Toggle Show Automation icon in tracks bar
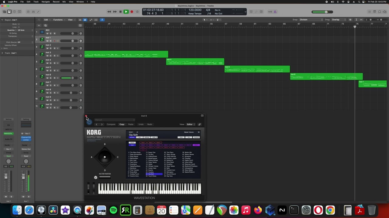This screenshot has width=389, height=218. [x=91, y=20]
